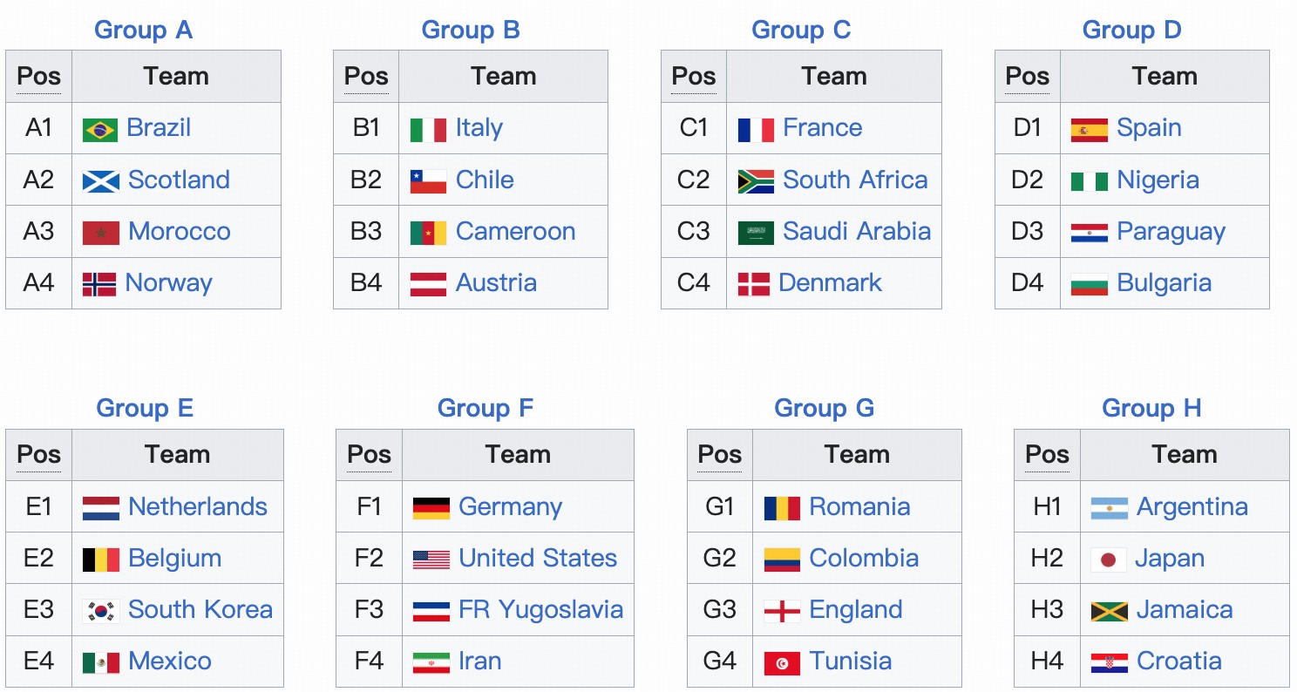
Task: Select the C4 position cell
Action: click(x=694, y=283)
